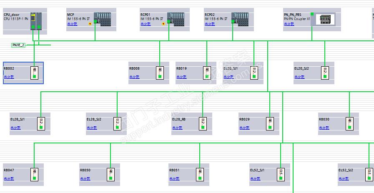Viewport: 374px width, 193px height.
Task: Click the EL52_SJ2 name label
Action: (346, 170)
